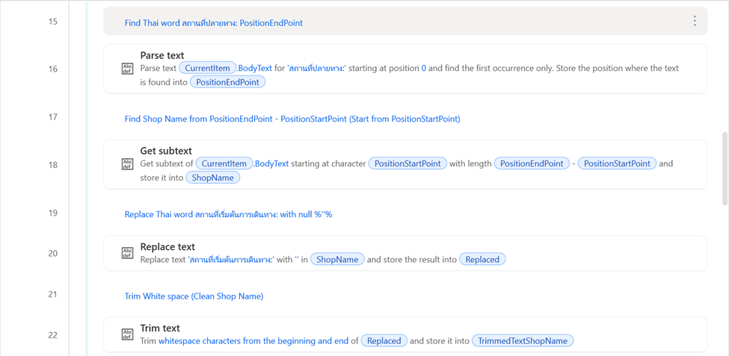The width and height of the screenshot is (729, 356).
Task: Click the Replace text action icon
Action: click(127, 253)
